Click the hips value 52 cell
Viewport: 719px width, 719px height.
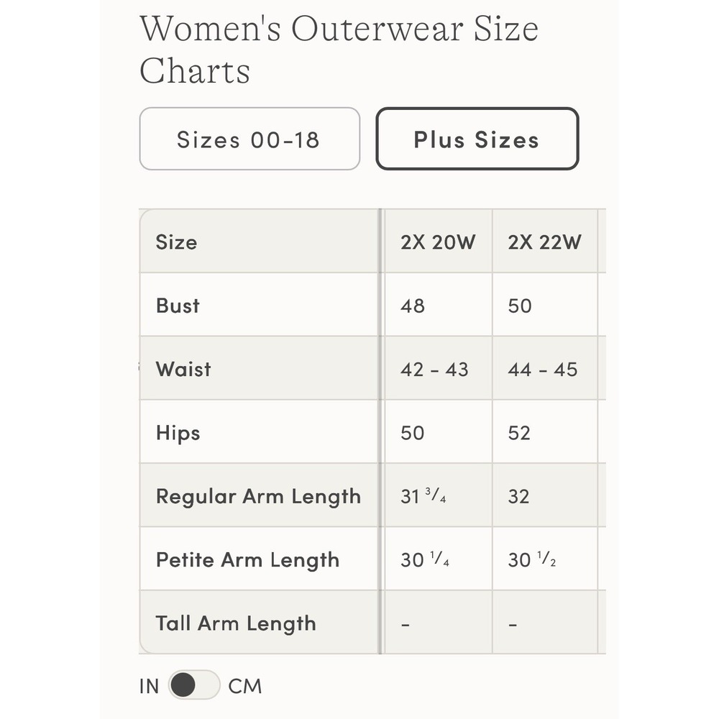(x=545, y=432)
